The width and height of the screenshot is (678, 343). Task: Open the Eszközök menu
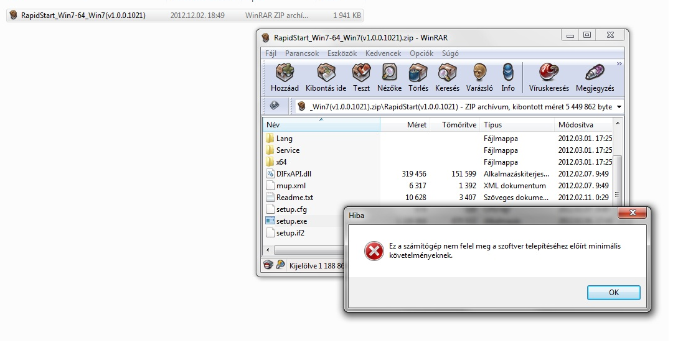coord(342,53)
